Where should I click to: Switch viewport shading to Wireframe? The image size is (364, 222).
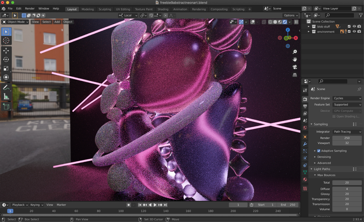pos(270,22)
